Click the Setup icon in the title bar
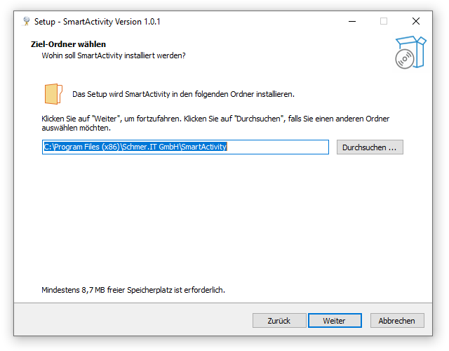This screenshot has width=449, height=351. click(27, 21)
